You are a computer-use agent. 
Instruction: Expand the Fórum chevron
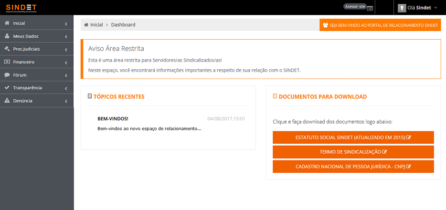tap(66, 75)
